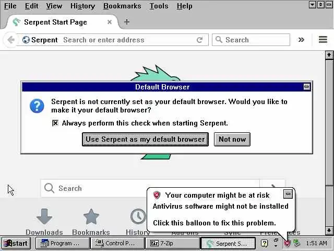Image resolution: width=334 pixels, height=251 pixels.
Task: Click the Not now button
Action: click(232, 140)
